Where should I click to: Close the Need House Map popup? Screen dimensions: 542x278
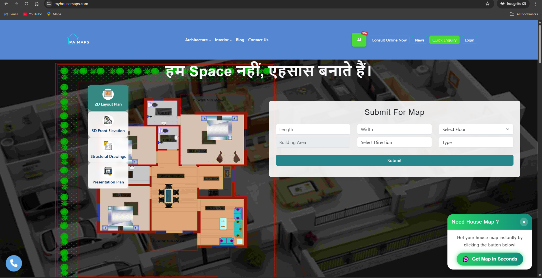(x=524, y=222)
